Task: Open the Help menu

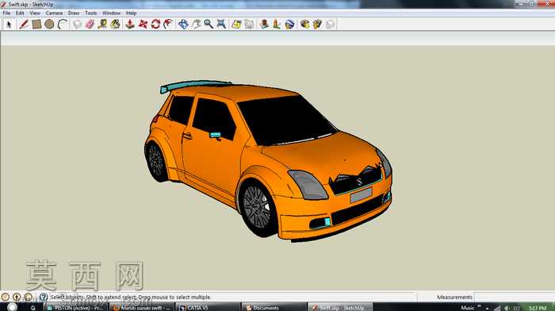Action: pyautogui.click(x=131, y=13)
